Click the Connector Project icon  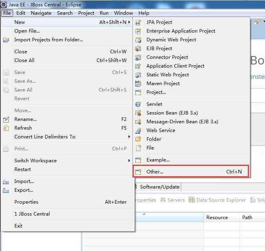tap(138, 57)
